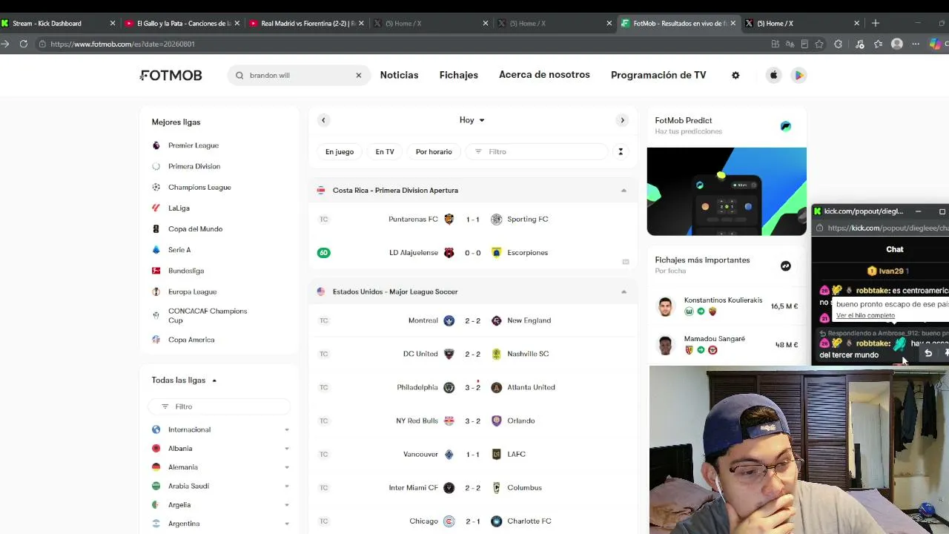
Task: Select LaLiga in Mejores ligas
Action: pos(179,208)
